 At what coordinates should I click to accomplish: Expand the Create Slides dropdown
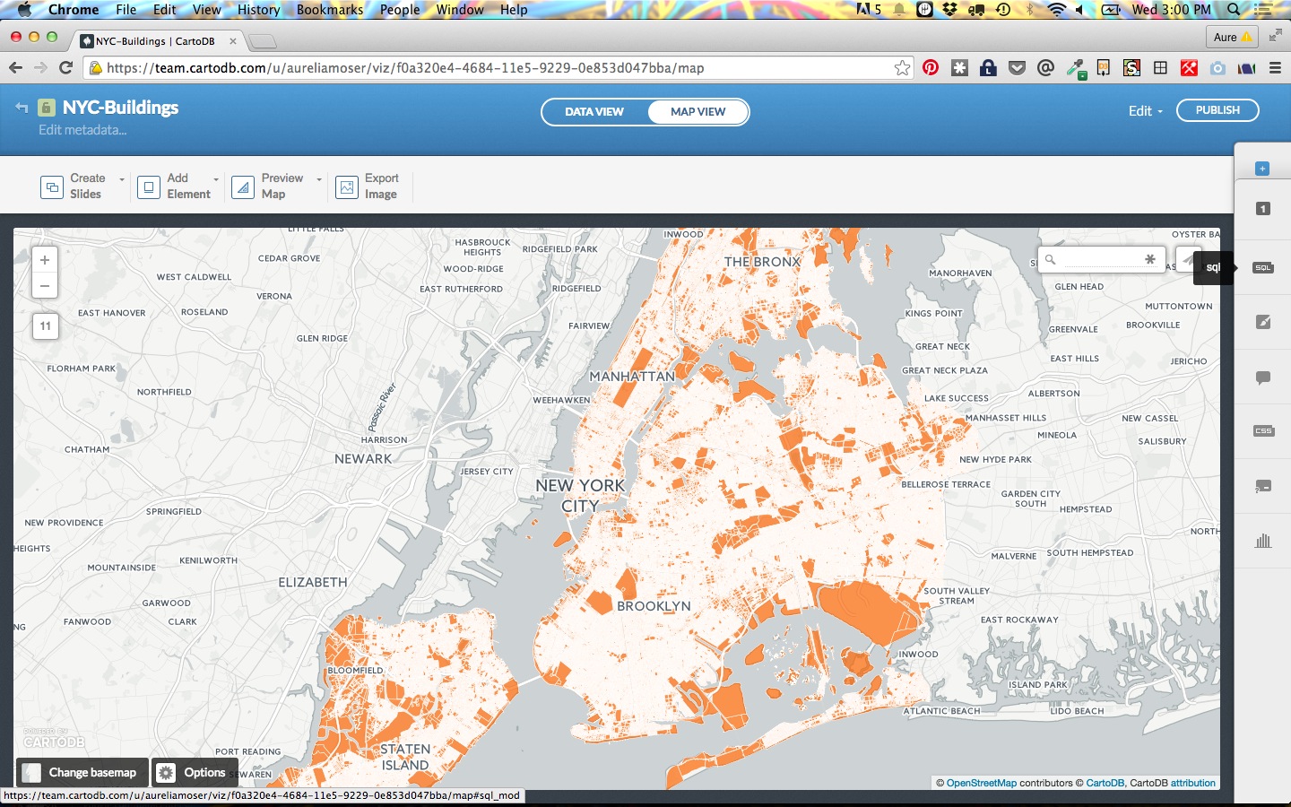122,179
